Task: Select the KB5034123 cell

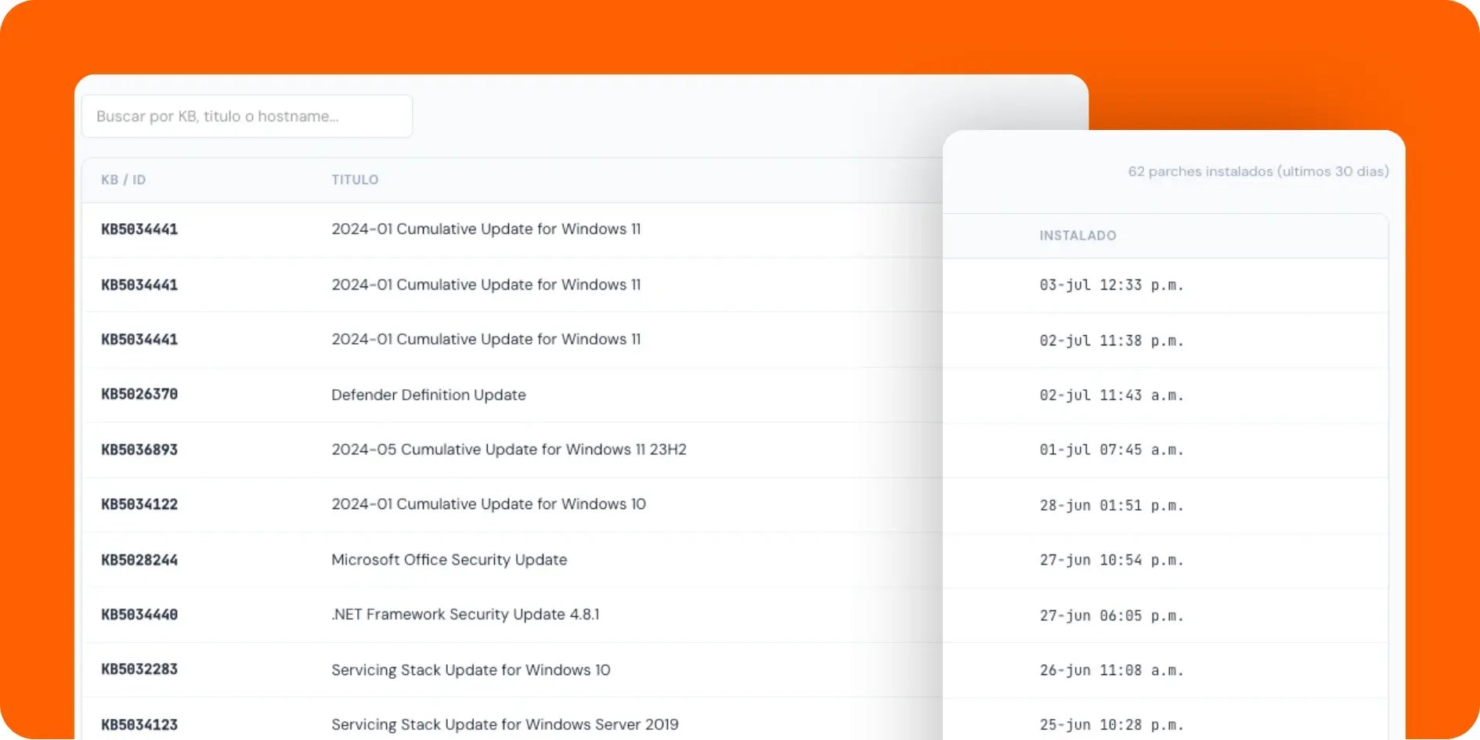Action: point(139,725)
